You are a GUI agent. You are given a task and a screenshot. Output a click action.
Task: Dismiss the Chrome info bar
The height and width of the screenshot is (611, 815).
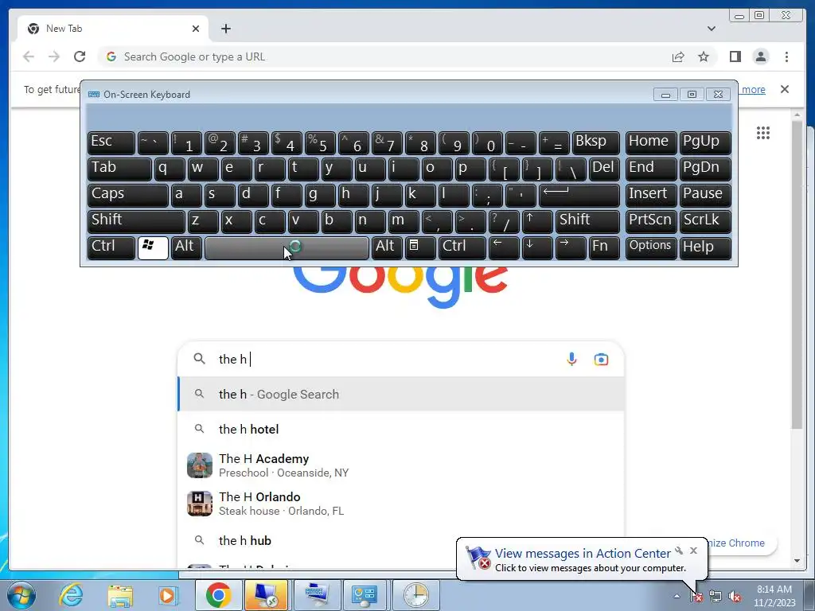pyautogui.click(x=784, y=89)
